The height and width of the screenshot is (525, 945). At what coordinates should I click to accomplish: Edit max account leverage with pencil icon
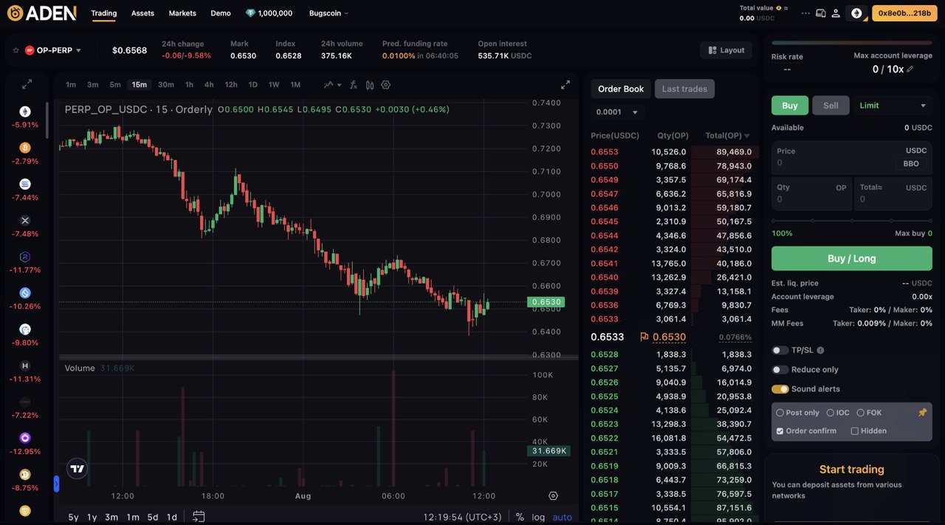coord(910,69)
